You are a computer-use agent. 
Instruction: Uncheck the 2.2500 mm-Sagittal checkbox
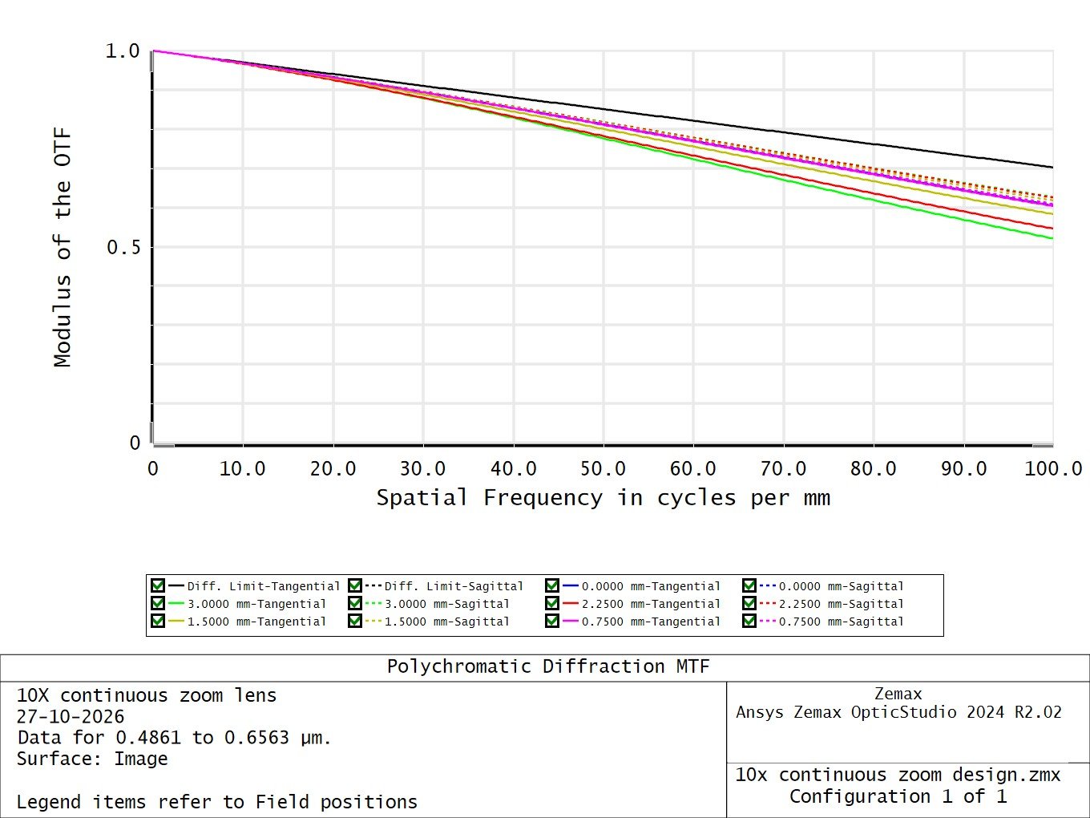click(749, 604)
